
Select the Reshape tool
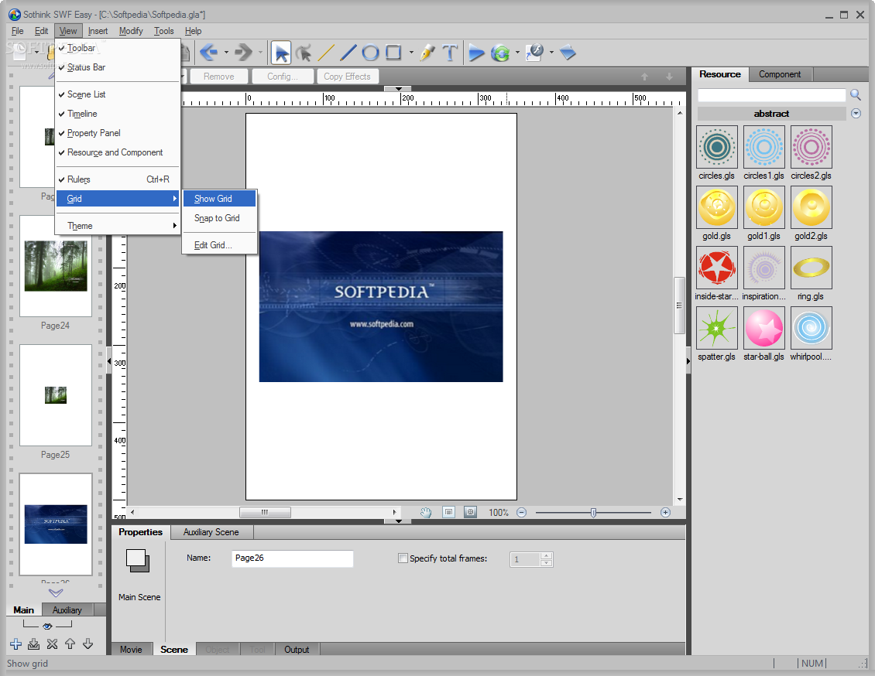(304, 53)
